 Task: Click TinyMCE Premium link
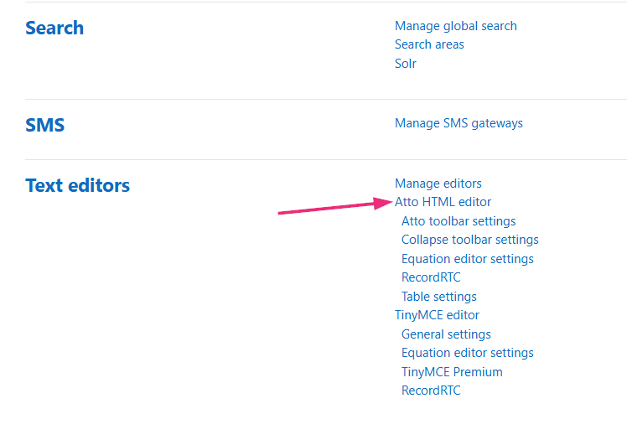tap(452, 372)
